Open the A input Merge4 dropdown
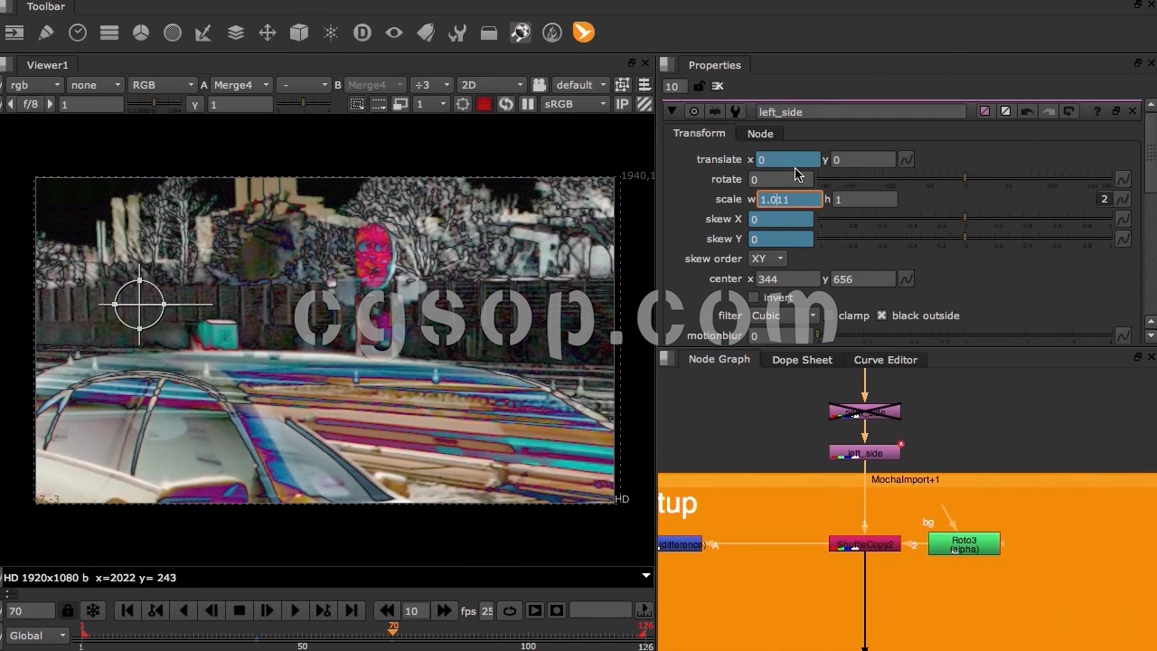 [240, 85]
